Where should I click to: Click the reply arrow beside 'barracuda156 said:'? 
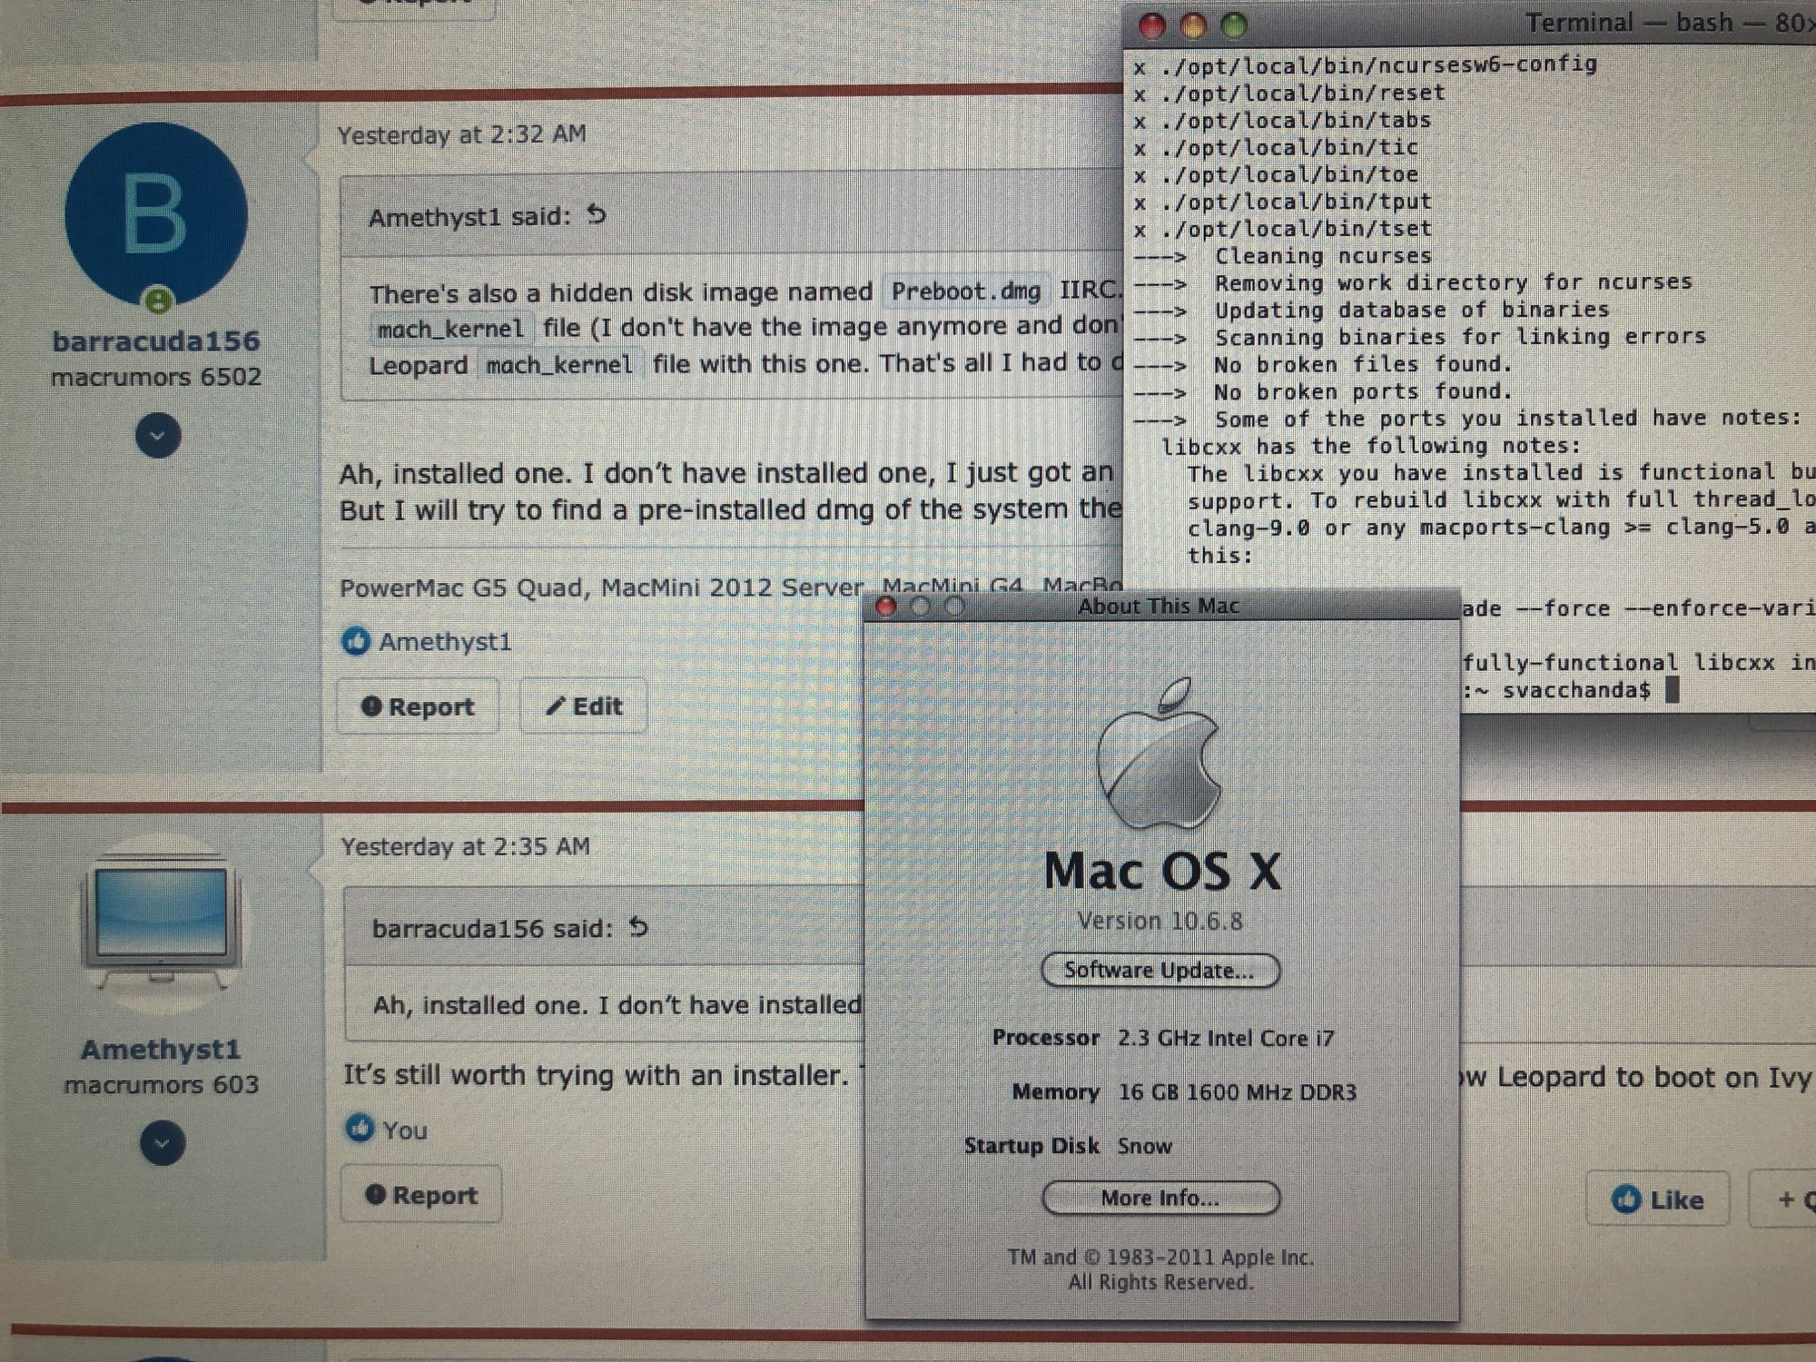(639, 927)
